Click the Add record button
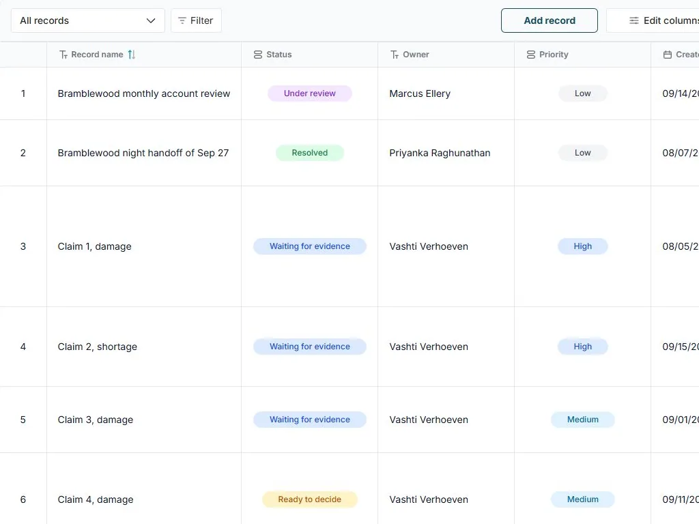This screenshot has width=699, height=524. click(550, 20)
